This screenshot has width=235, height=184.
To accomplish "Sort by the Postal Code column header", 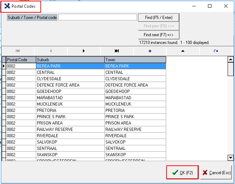I will [21, 60].
